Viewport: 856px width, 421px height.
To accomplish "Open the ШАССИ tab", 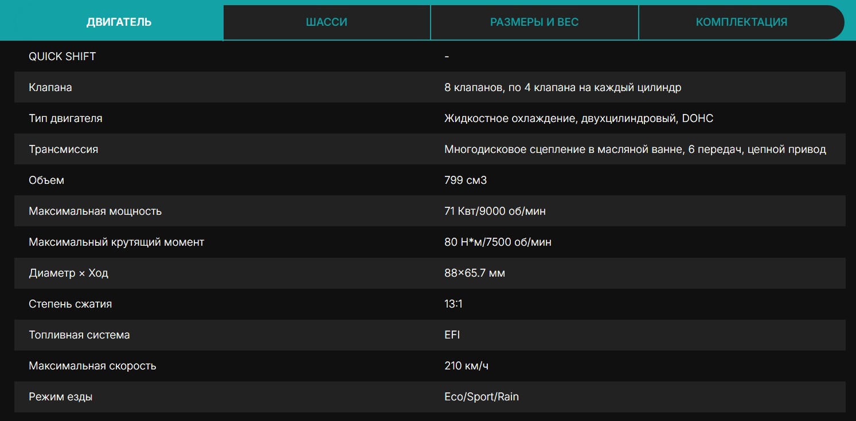I will click(326, 22).
